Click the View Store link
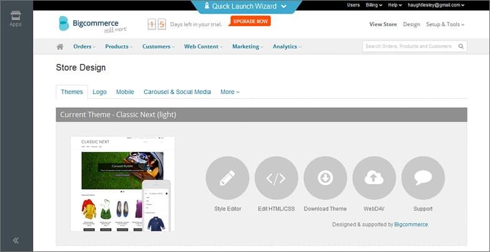The height and width of the screenshot is (252, 490). pos(383,24)
